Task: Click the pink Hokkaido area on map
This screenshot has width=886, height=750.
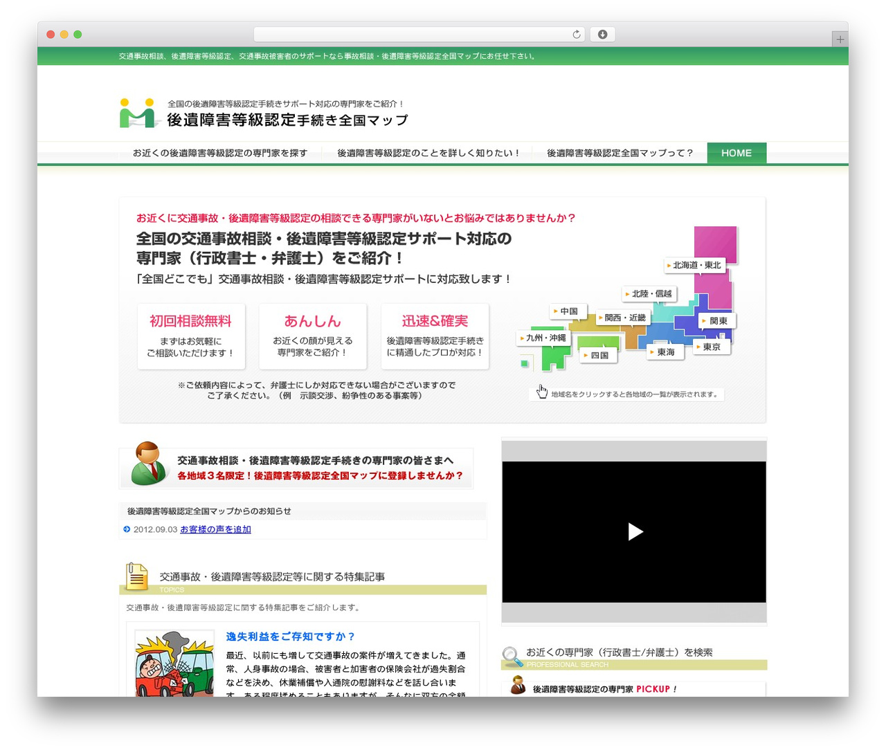Action: click(715, 244)
